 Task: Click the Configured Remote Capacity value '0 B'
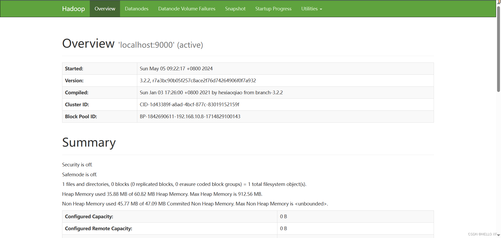tap(283, 228)
